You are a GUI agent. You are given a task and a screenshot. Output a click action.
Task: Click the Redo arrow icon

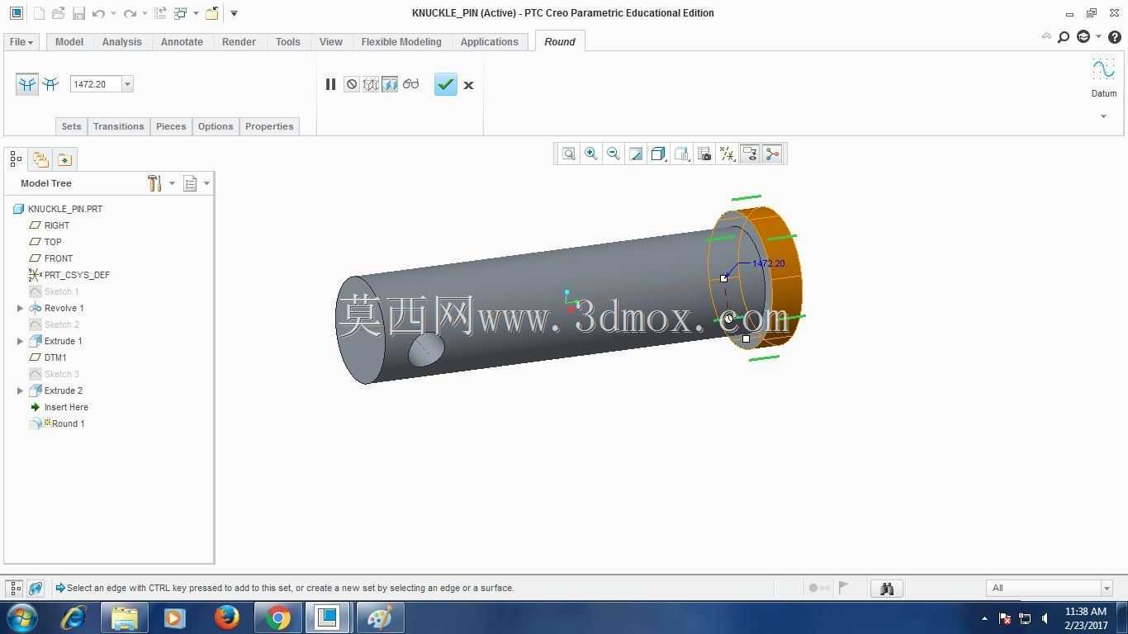(130, 13)
